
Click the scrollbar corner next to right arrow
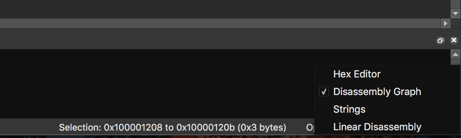click(x=455, y=23)
